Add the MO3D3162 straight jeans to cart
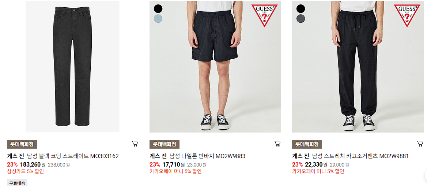427x186 pixels. tap(135, 144)
